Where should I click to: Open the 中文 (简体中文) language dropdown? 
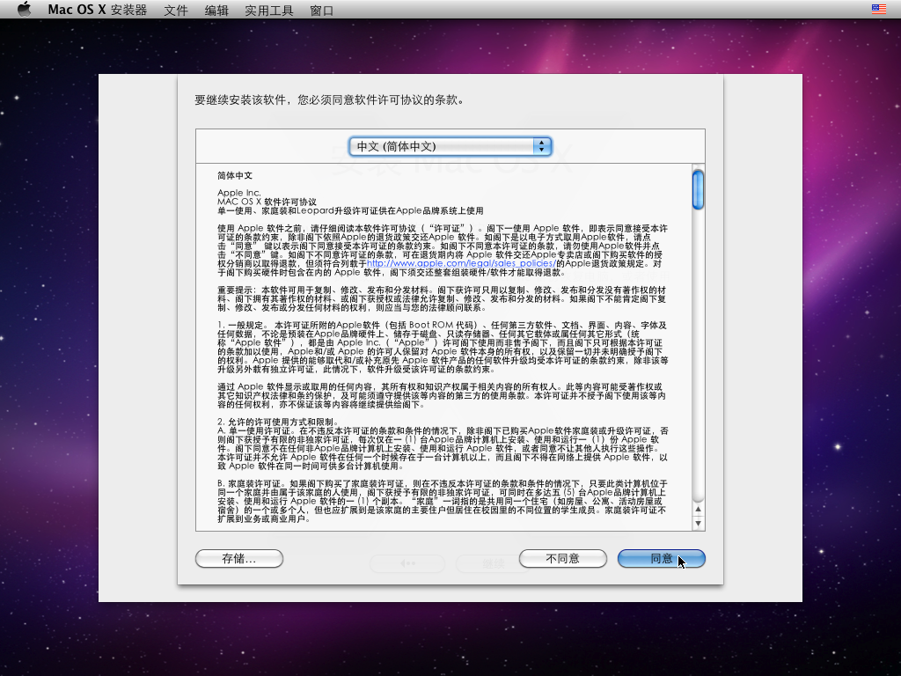pyautogui.click(x=450, y=147)
